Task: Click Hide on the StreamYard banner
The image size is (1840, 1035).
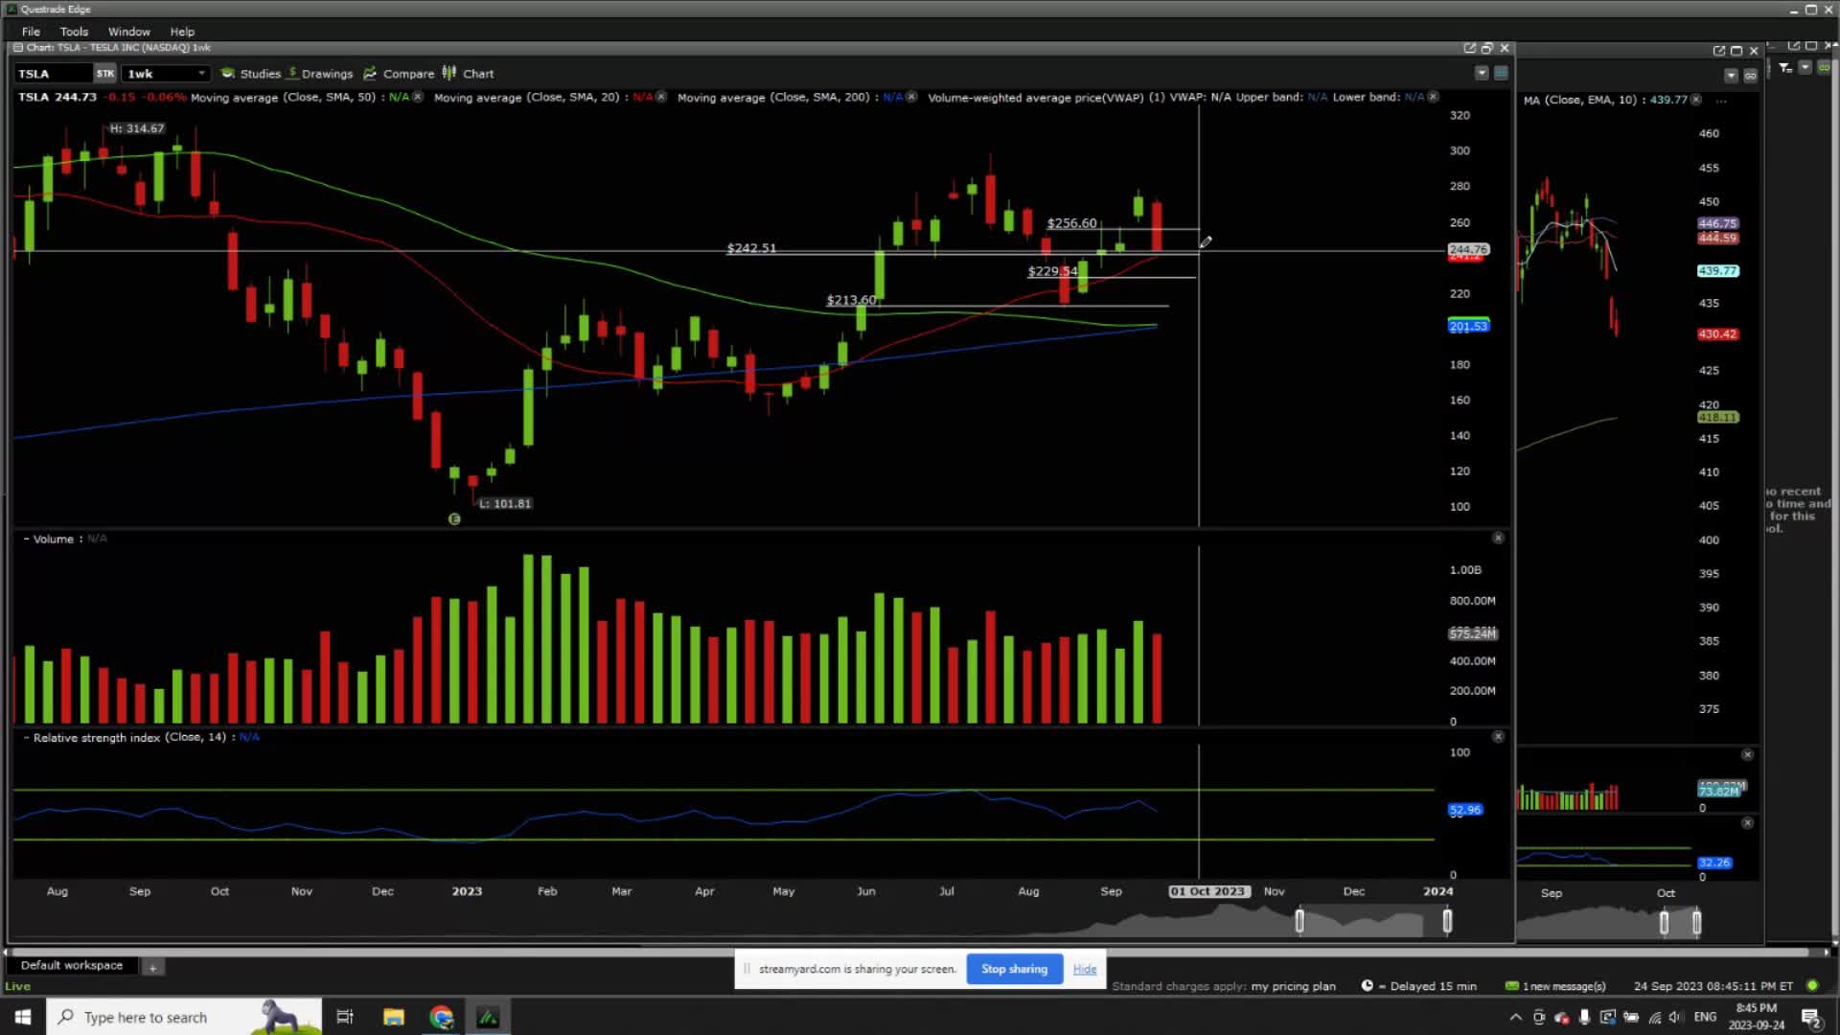Action: point(1084,969)
